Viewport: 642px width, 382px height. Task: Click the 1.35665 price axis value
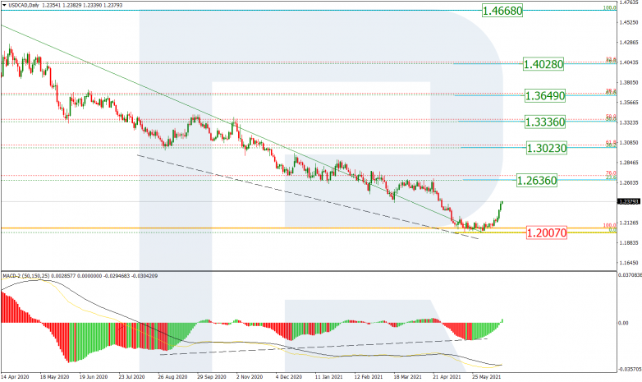(x=629, y=103)
